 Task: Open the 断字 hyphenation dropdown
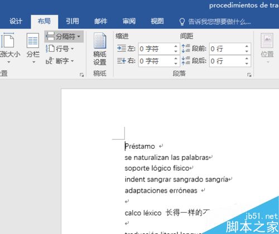60,61
